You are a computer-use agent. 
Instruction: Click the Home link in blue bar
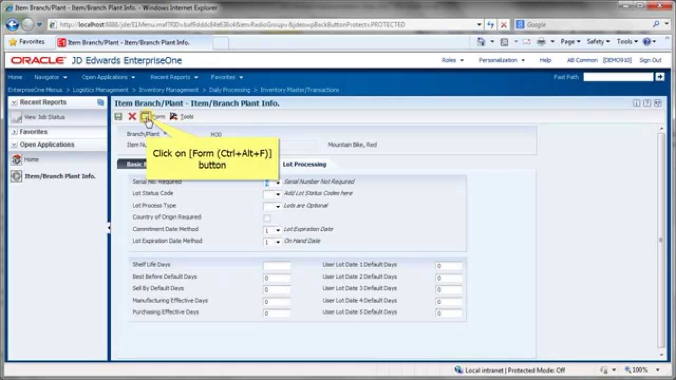click(15, 77)
